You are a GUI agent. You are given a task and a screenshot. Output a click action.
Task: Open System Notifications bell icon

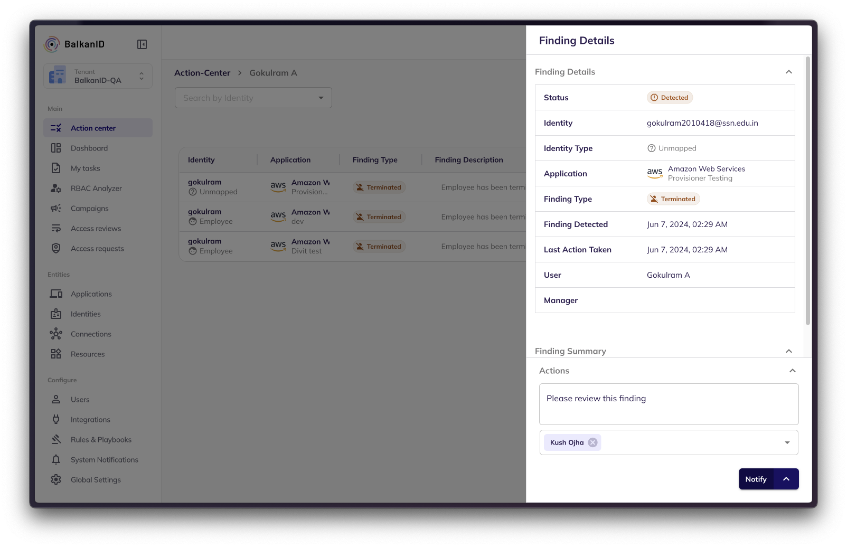click(56, 460)
